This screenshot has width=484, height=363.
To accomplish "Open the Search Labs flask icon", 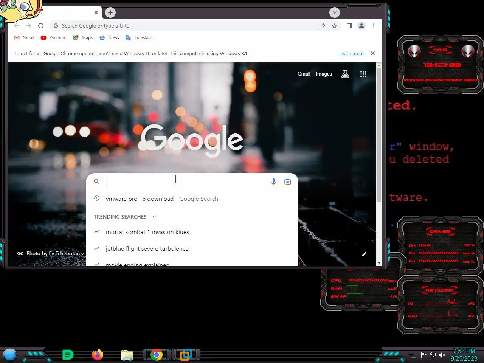I will [x=345, y=74].
